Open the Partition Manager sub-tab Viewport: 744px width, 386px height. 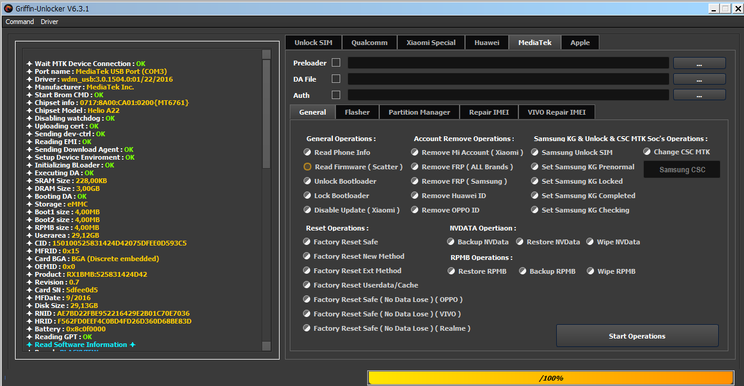[419, 112]
